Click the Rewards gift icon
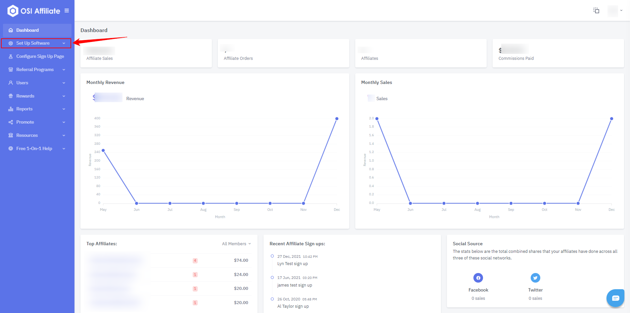 pos(11,96)
